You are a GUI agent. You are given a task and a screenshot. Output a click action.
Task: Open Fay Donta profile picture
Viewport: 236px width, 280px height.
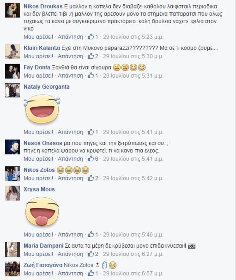pos(12,71)
